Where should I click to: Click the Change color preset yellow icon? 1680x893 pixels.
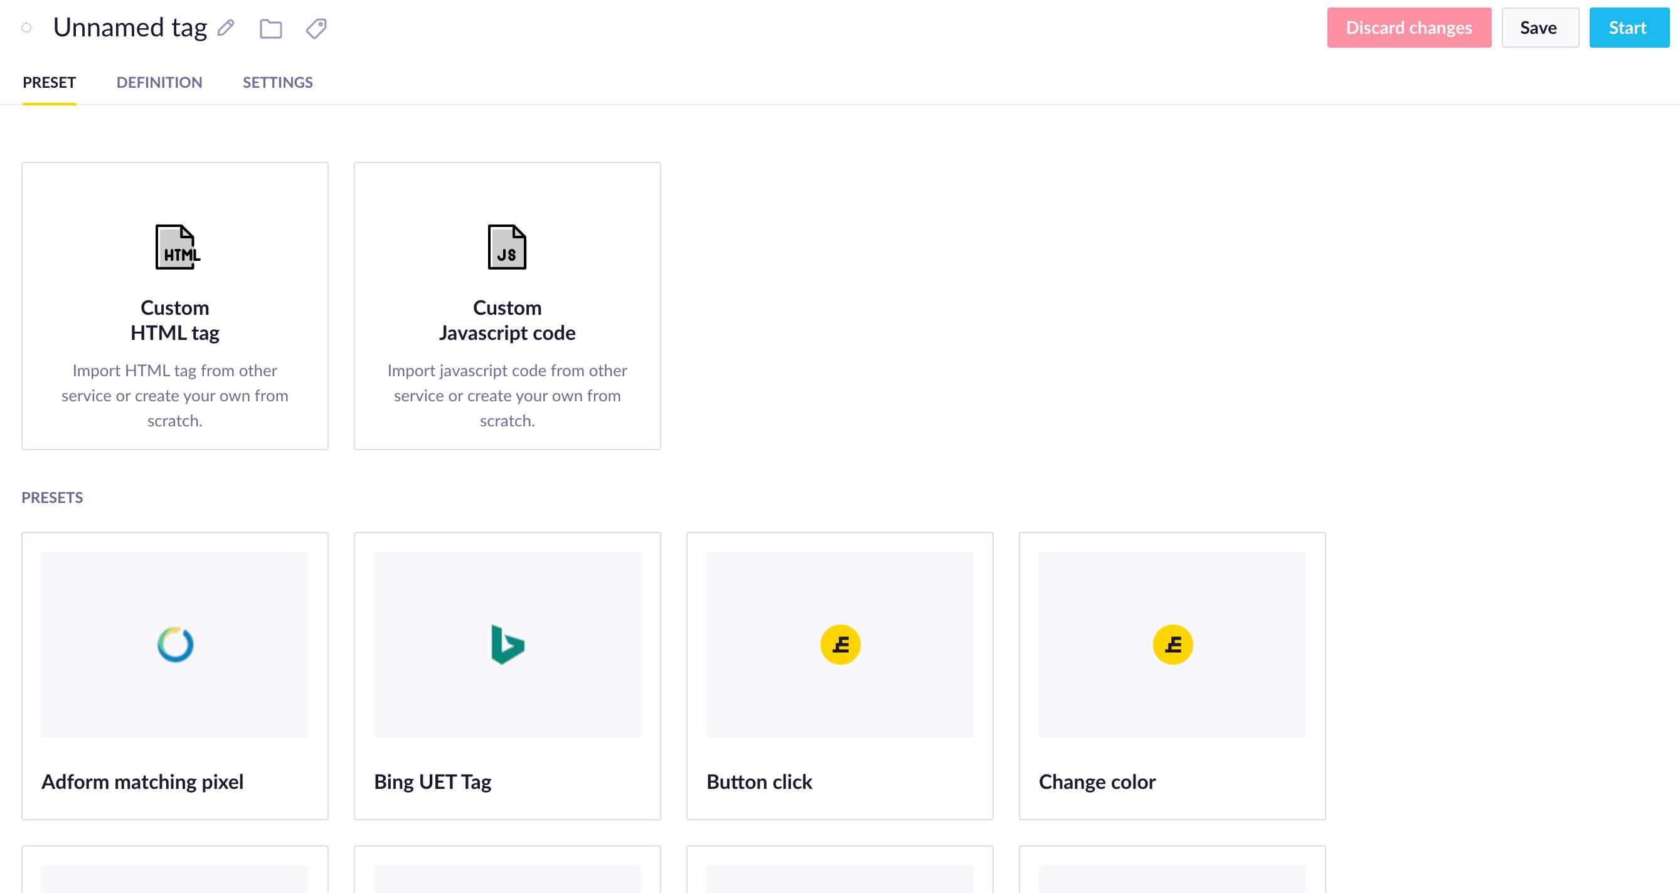coord(1172,644)
